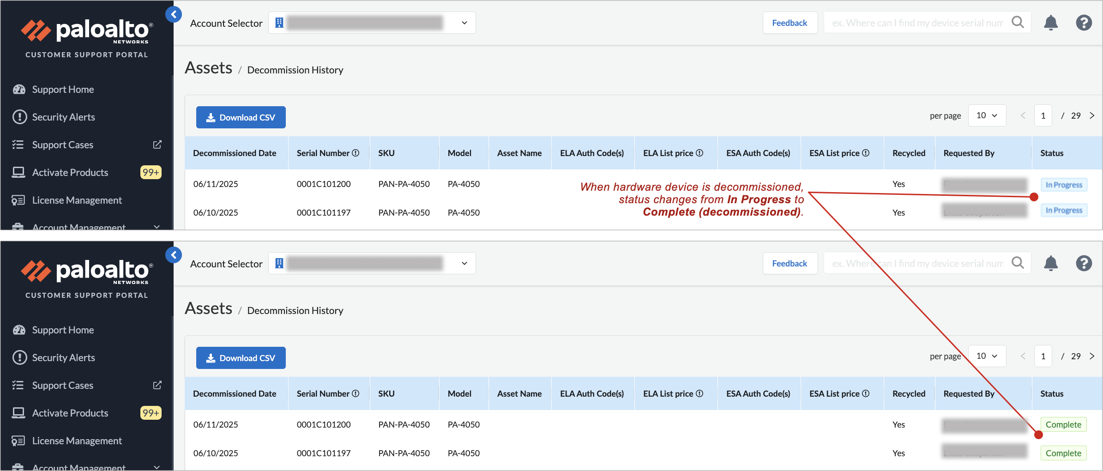1103x471 pixels.
Task: Go to next page with the right arrow
Action: 1092,115
